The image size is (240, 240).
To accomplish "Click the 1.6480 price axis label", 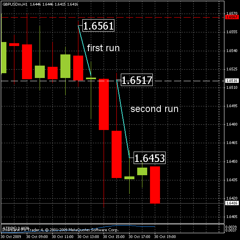I will (232, 124).
